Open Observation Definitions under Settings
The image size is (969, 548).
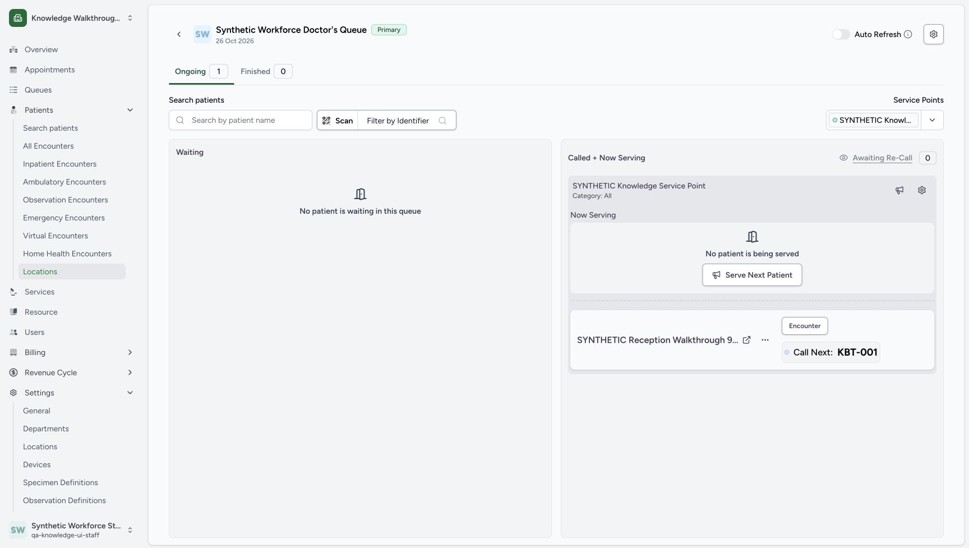click(x=72, y=500)
